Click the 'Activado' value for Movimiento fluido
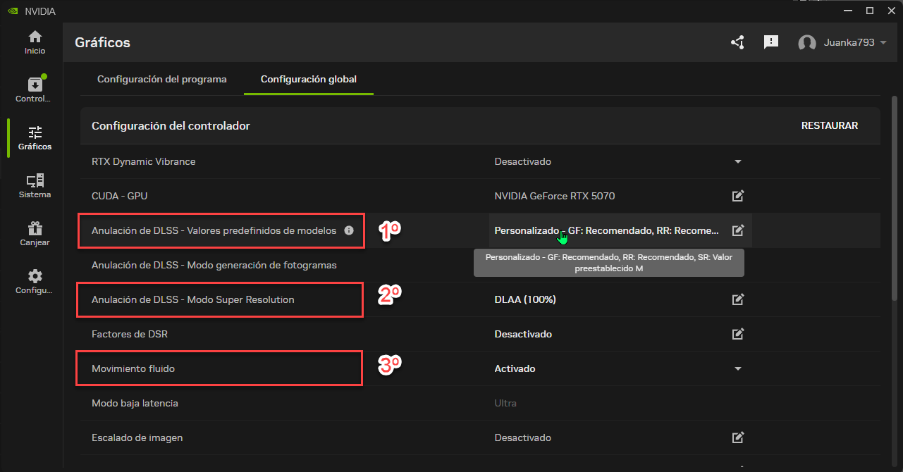 (x=515, y=368)
